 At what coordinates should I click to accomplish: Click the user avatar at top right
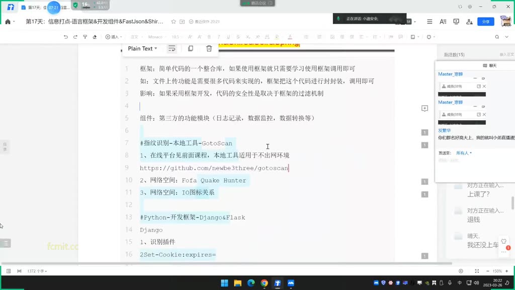click(506, 21)
